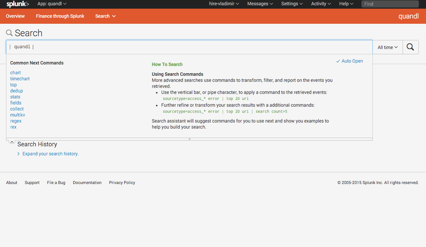This screenshot has height=247, width=426.
Task: Open the Support footer link
Action: 32,183
